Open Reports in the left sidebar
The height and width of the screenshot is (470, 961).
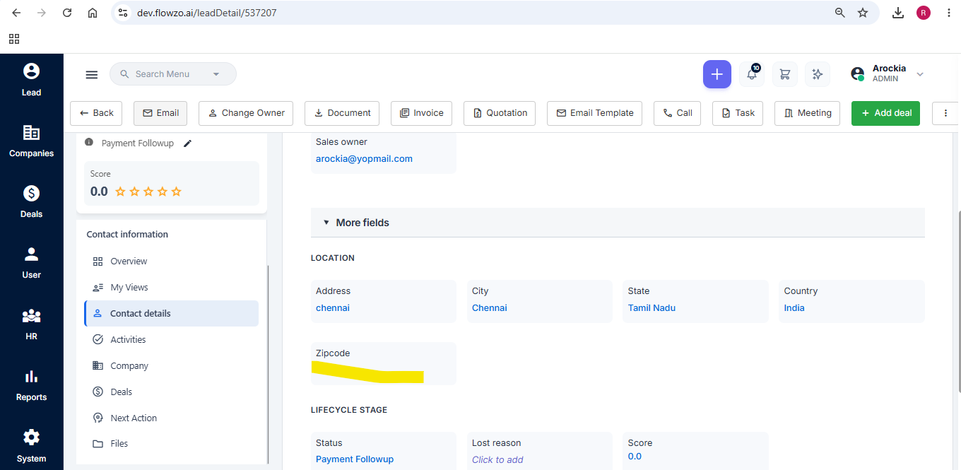pos(31,385)
